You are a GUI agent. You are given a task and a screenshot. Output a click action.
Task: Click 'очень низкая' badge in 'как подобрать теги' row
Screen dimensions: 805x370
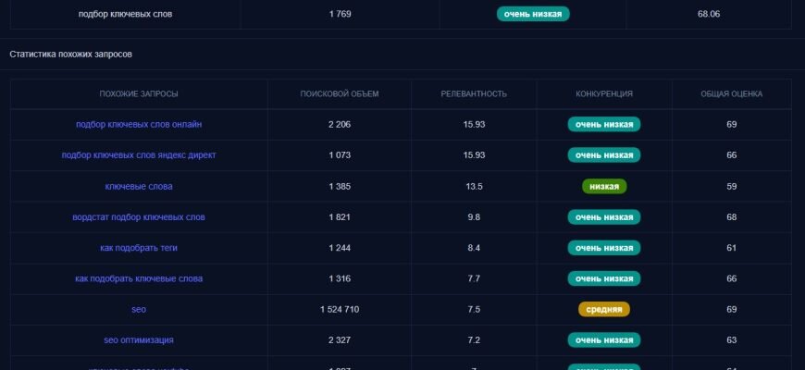pyautogui.click(x=604, y=248)
